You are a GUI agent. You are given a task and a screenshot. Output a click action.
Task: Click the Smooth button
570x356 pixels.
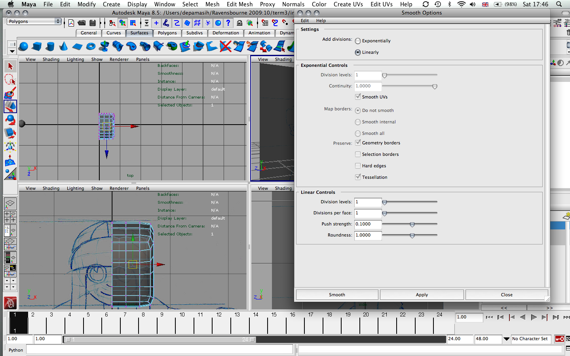pos(337,295)
